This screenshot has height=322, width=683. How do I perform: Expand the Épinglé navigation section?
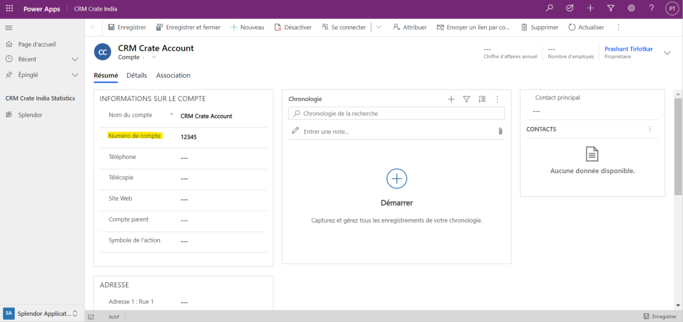tap(75, 75)
